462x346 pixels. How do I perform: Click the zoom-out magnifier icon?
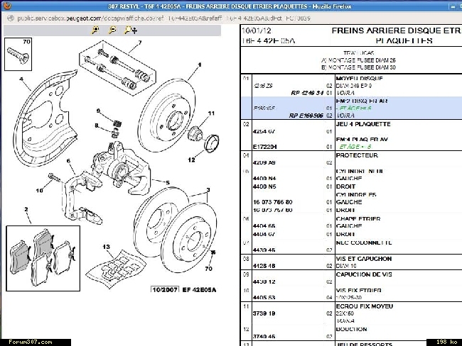pos(112,30)
